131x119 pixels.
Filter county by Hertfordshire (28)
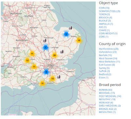[109, 49]
